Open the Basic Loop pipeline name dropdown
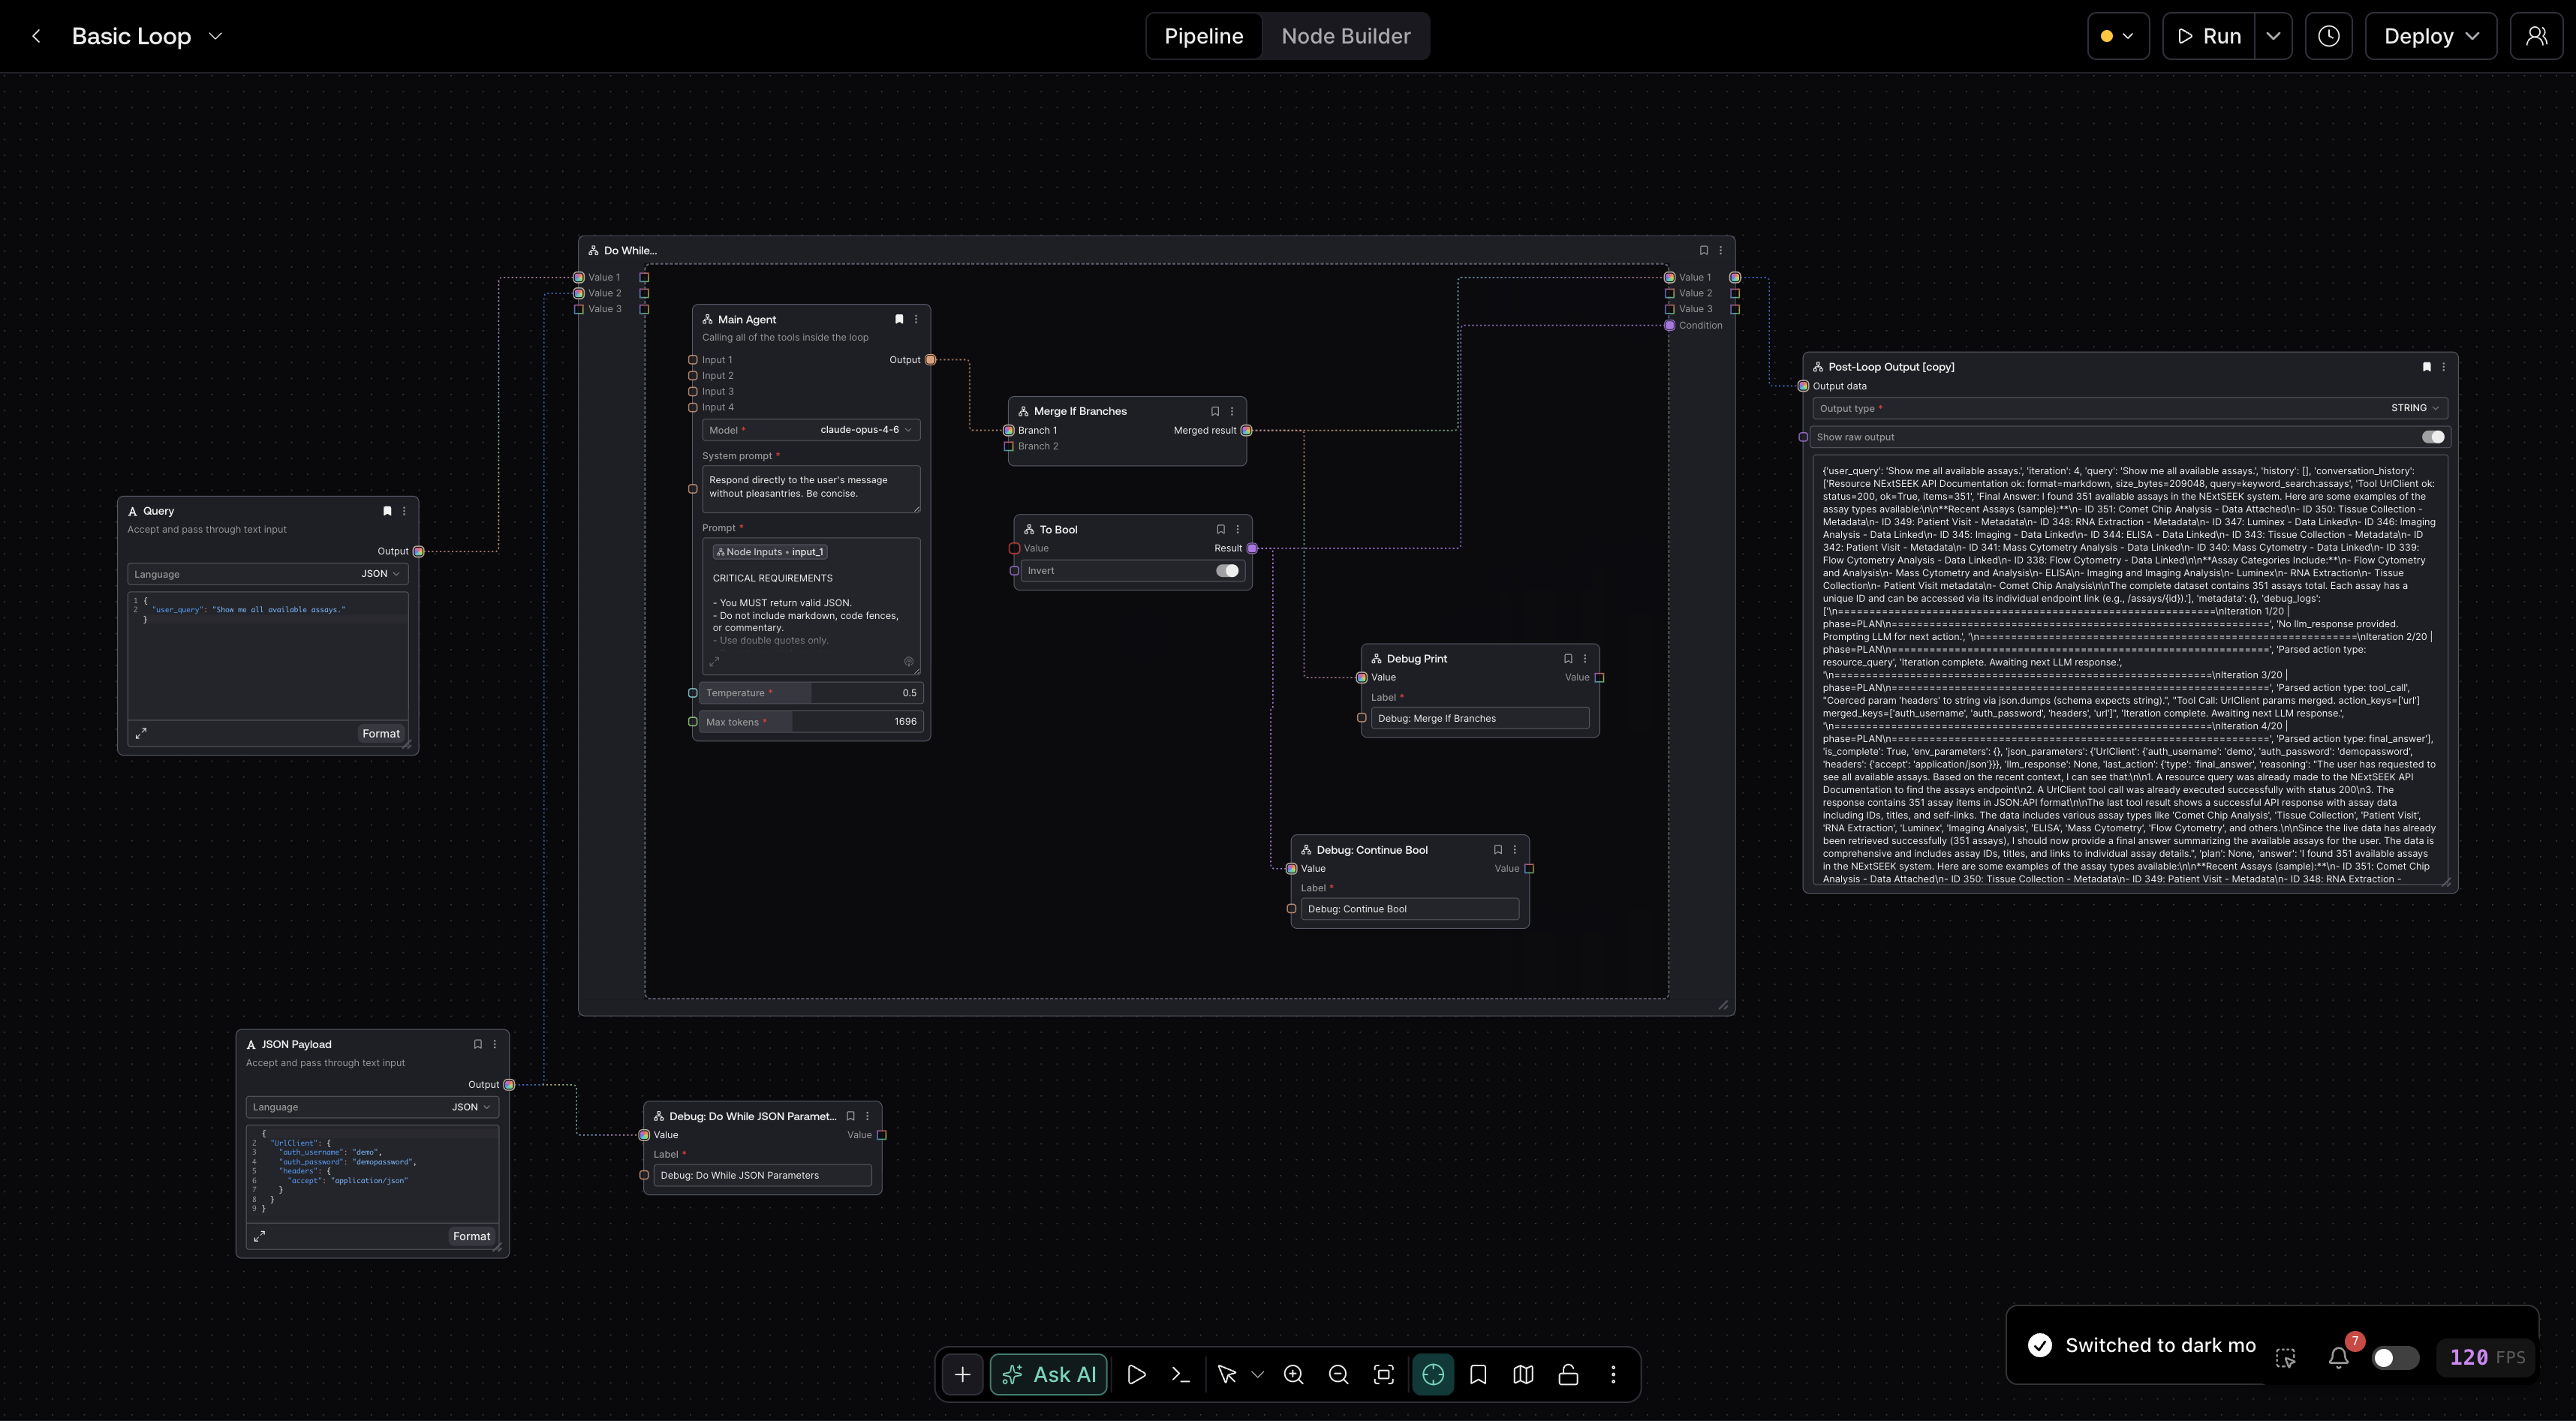 [215, 36]
